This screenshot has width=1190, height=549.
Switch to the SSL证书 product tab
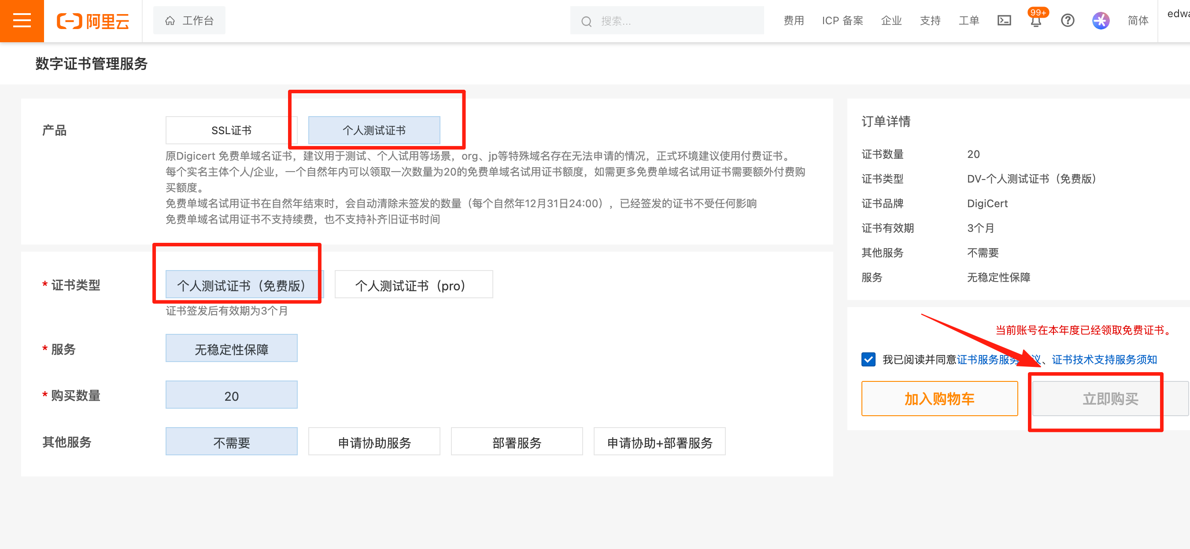[231, 131]
